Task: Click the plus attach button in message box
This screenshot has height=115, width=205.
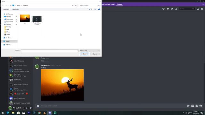Action: (38, 106)
